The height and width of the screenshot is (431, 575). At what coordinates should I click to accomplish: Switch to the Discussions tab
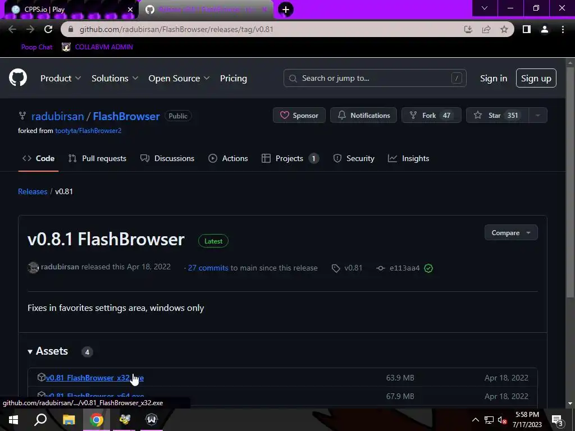click(167, 158)
